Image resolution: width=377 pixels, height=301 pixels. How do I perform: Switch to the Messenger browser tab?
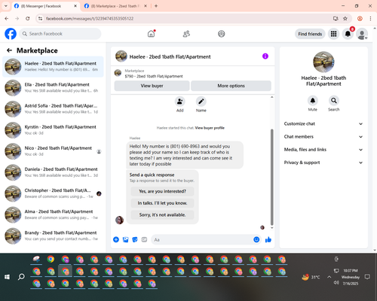point(45,6)
